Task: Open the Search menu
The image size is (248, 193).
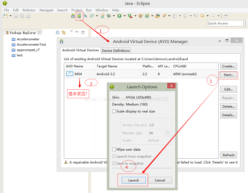Action: point(62,10)
